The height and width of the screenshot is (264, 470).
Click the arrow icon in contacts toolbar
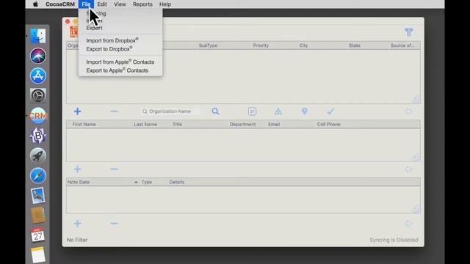409,169
